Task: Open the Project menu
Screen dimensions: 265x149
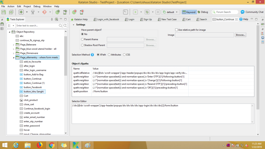Action: (27, 6)
